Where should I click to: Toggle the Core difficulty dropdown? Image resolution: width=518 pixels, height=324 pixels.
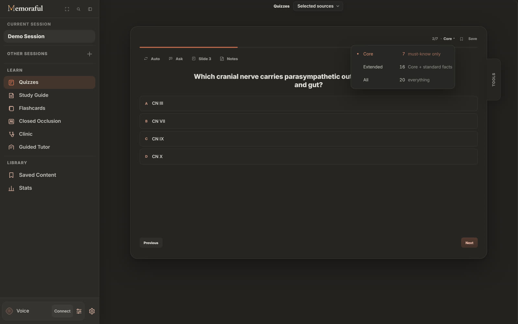pyautogui.click(x=449, y=39)
